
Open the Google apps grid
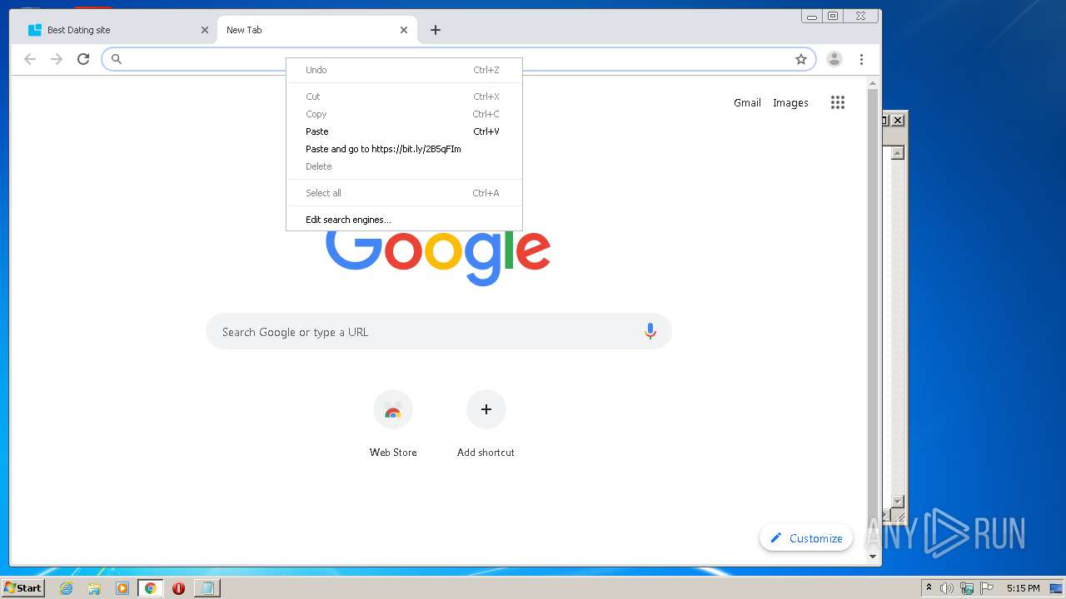pyautogui.click(x=838, y=102)
